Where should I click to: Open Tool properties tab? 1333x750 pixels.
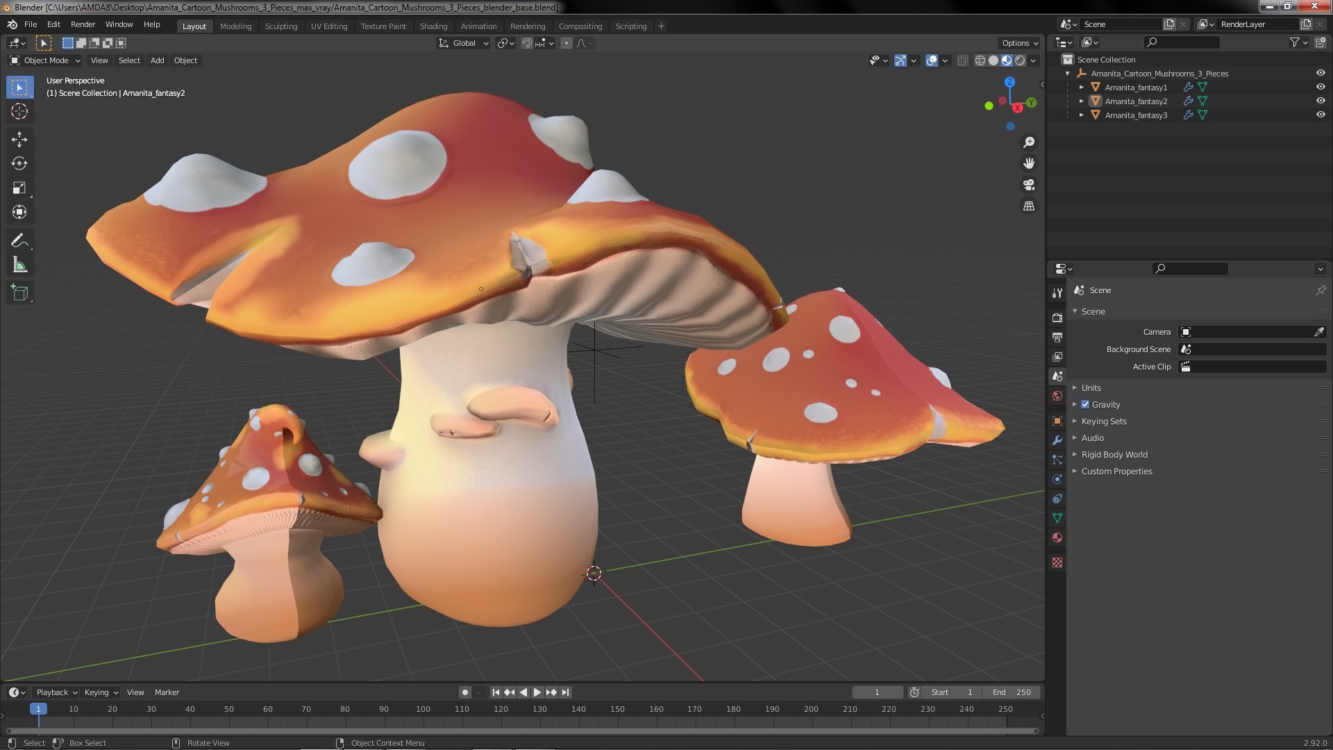pyautogui.click(x=1057, y=294)
